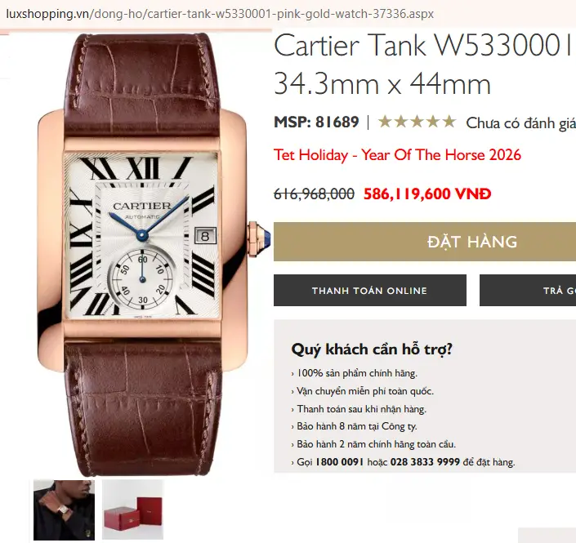Click the third rating star

click(x=417, y=122)
